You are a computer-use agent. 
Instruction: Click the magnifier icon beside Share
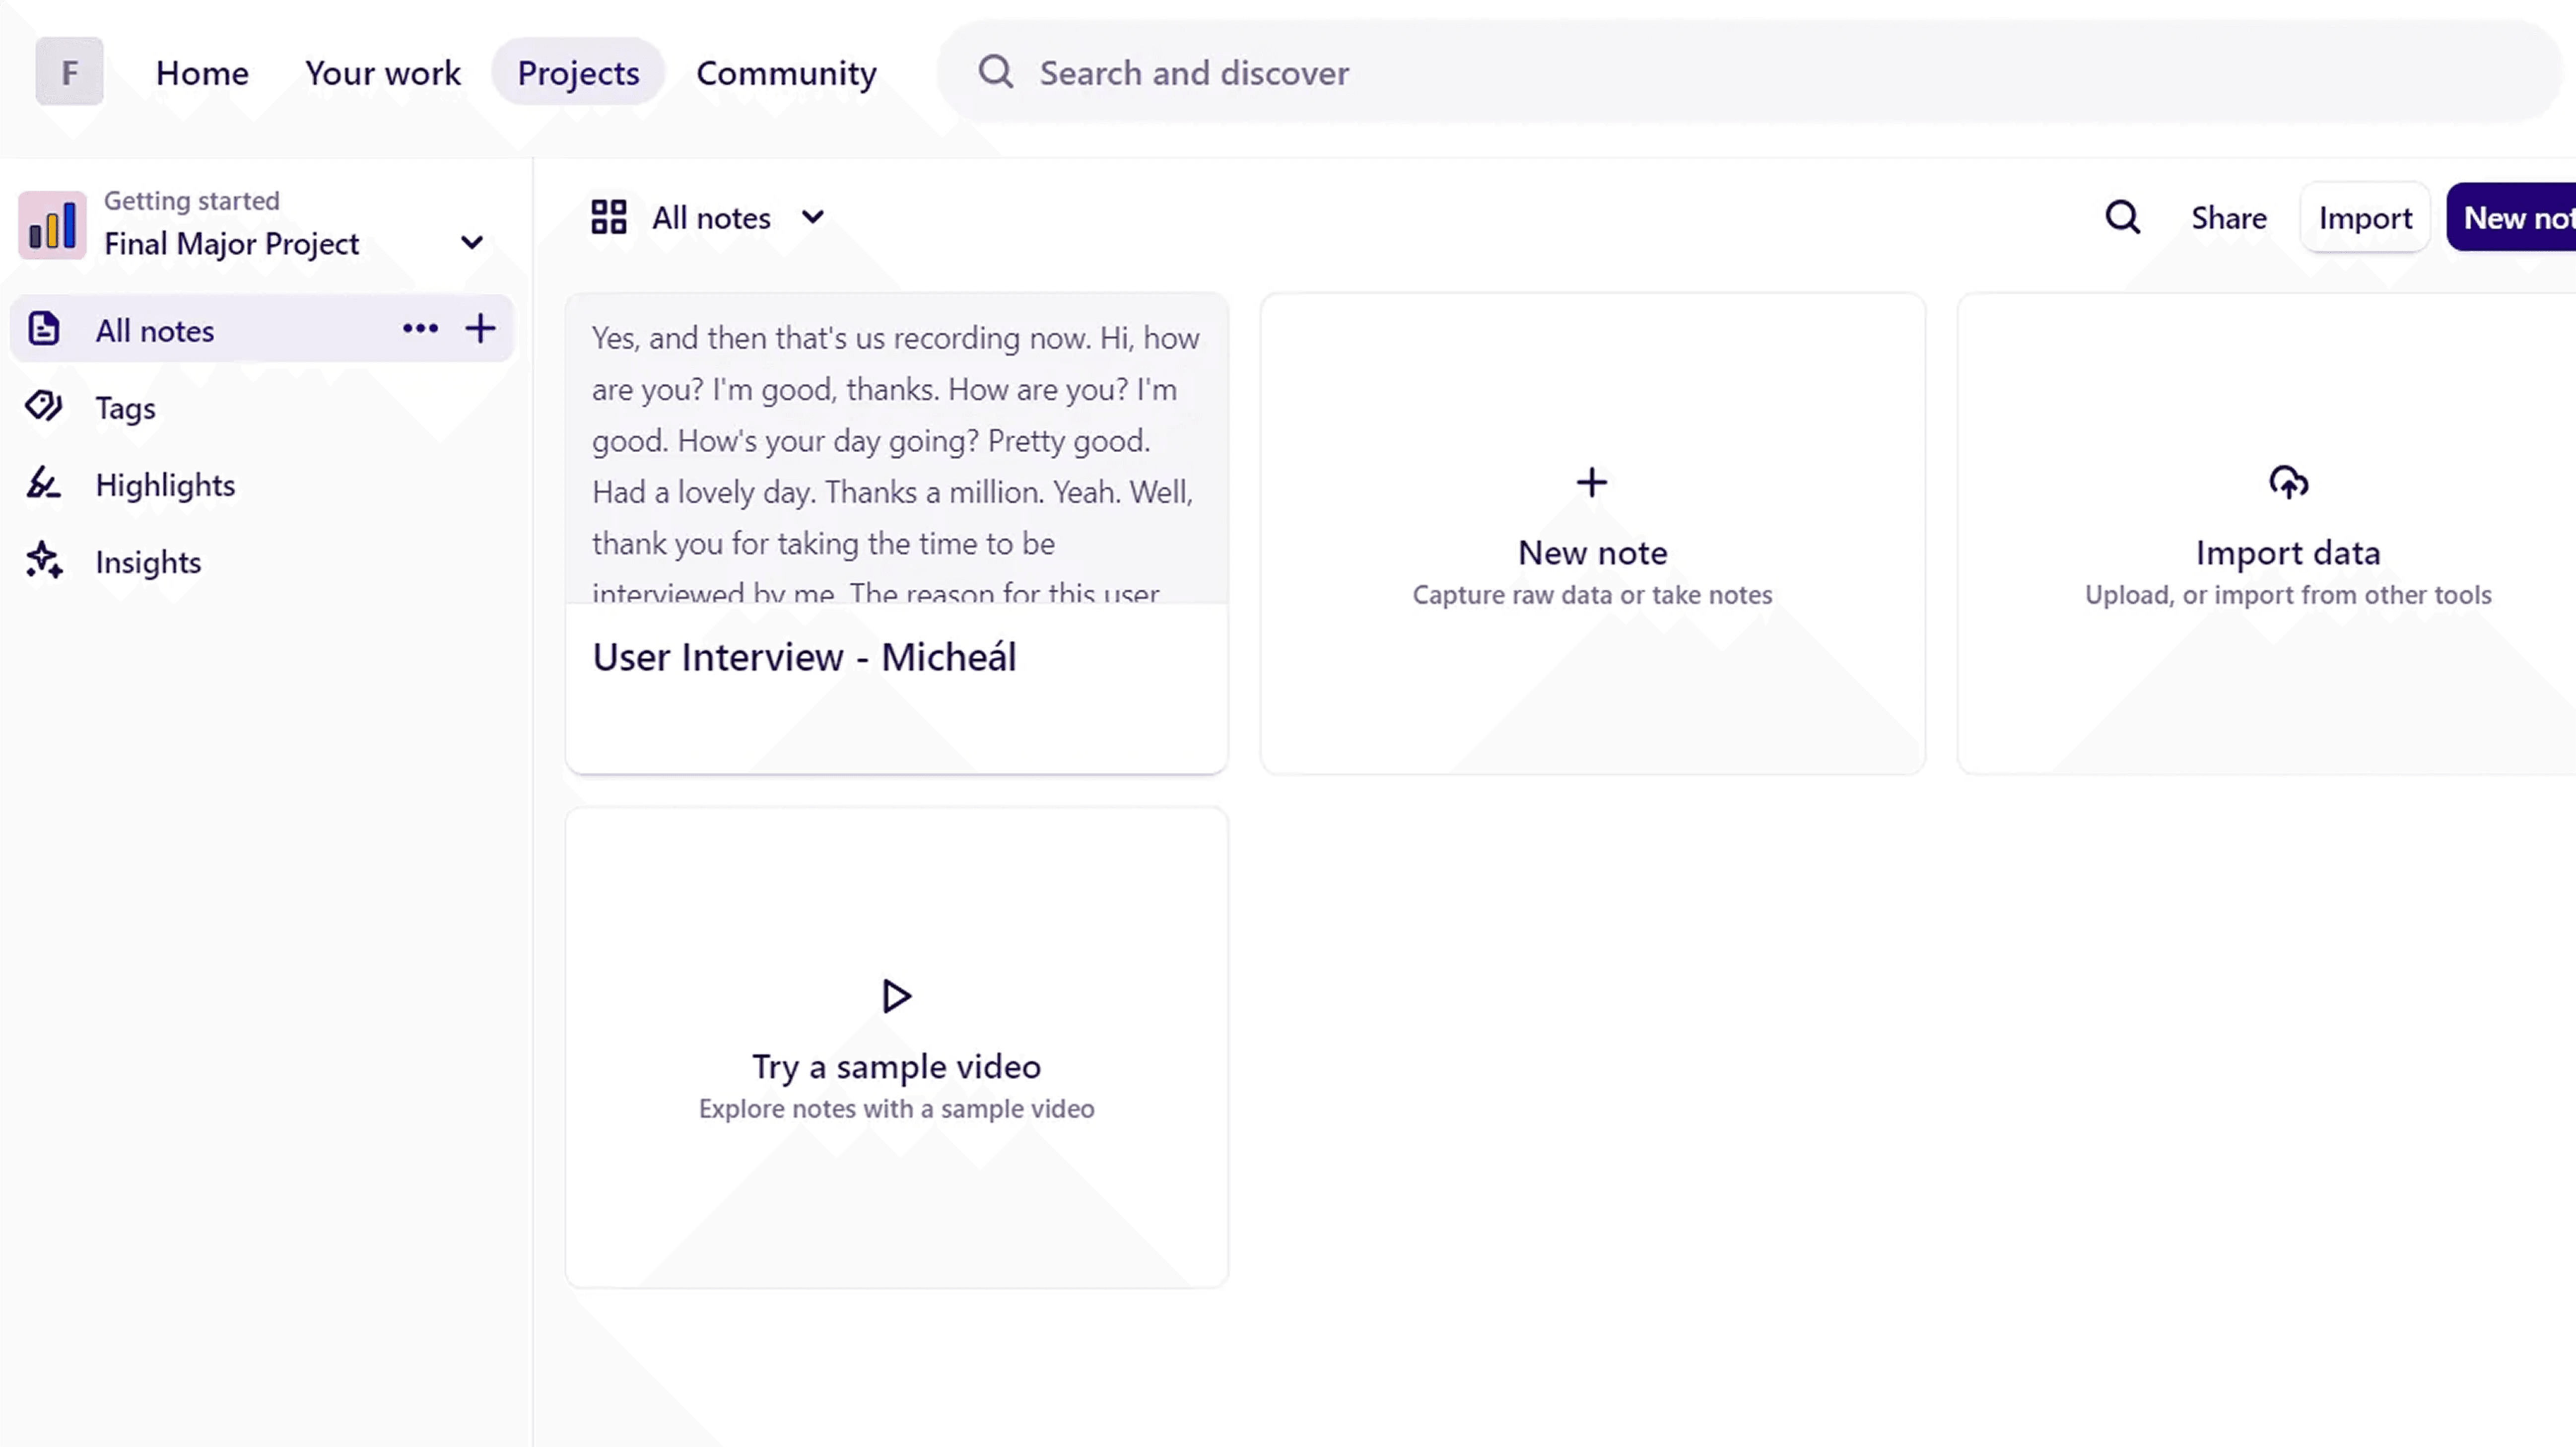click(2122, 217)
